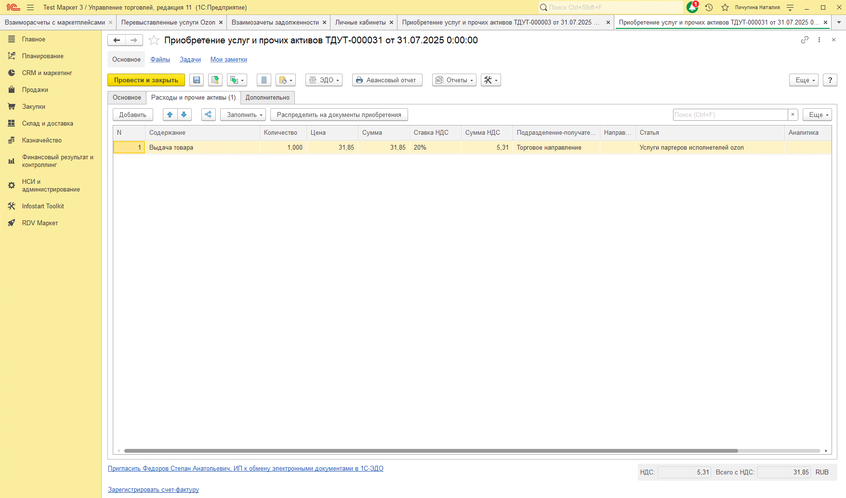The width and height of the screenshot is (846, 498).
Task: Click the Авансовый отчет button
Action: pyautogui.click(x=387, y=80)
